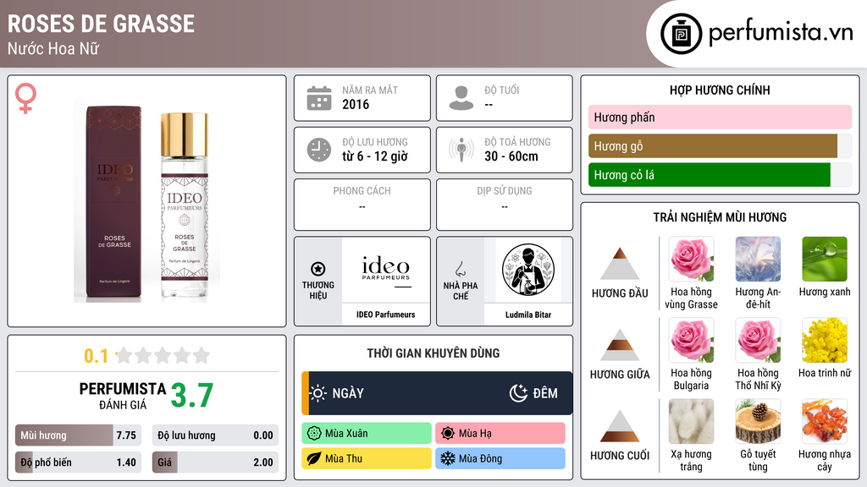
Task: Open the IDEO Parfumeurs brand link
Action: click(x=385, y=315)
